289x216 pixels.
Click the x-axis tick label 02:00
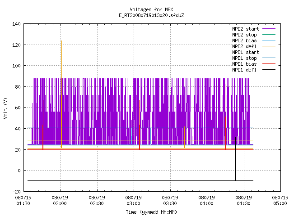(60, 204)
